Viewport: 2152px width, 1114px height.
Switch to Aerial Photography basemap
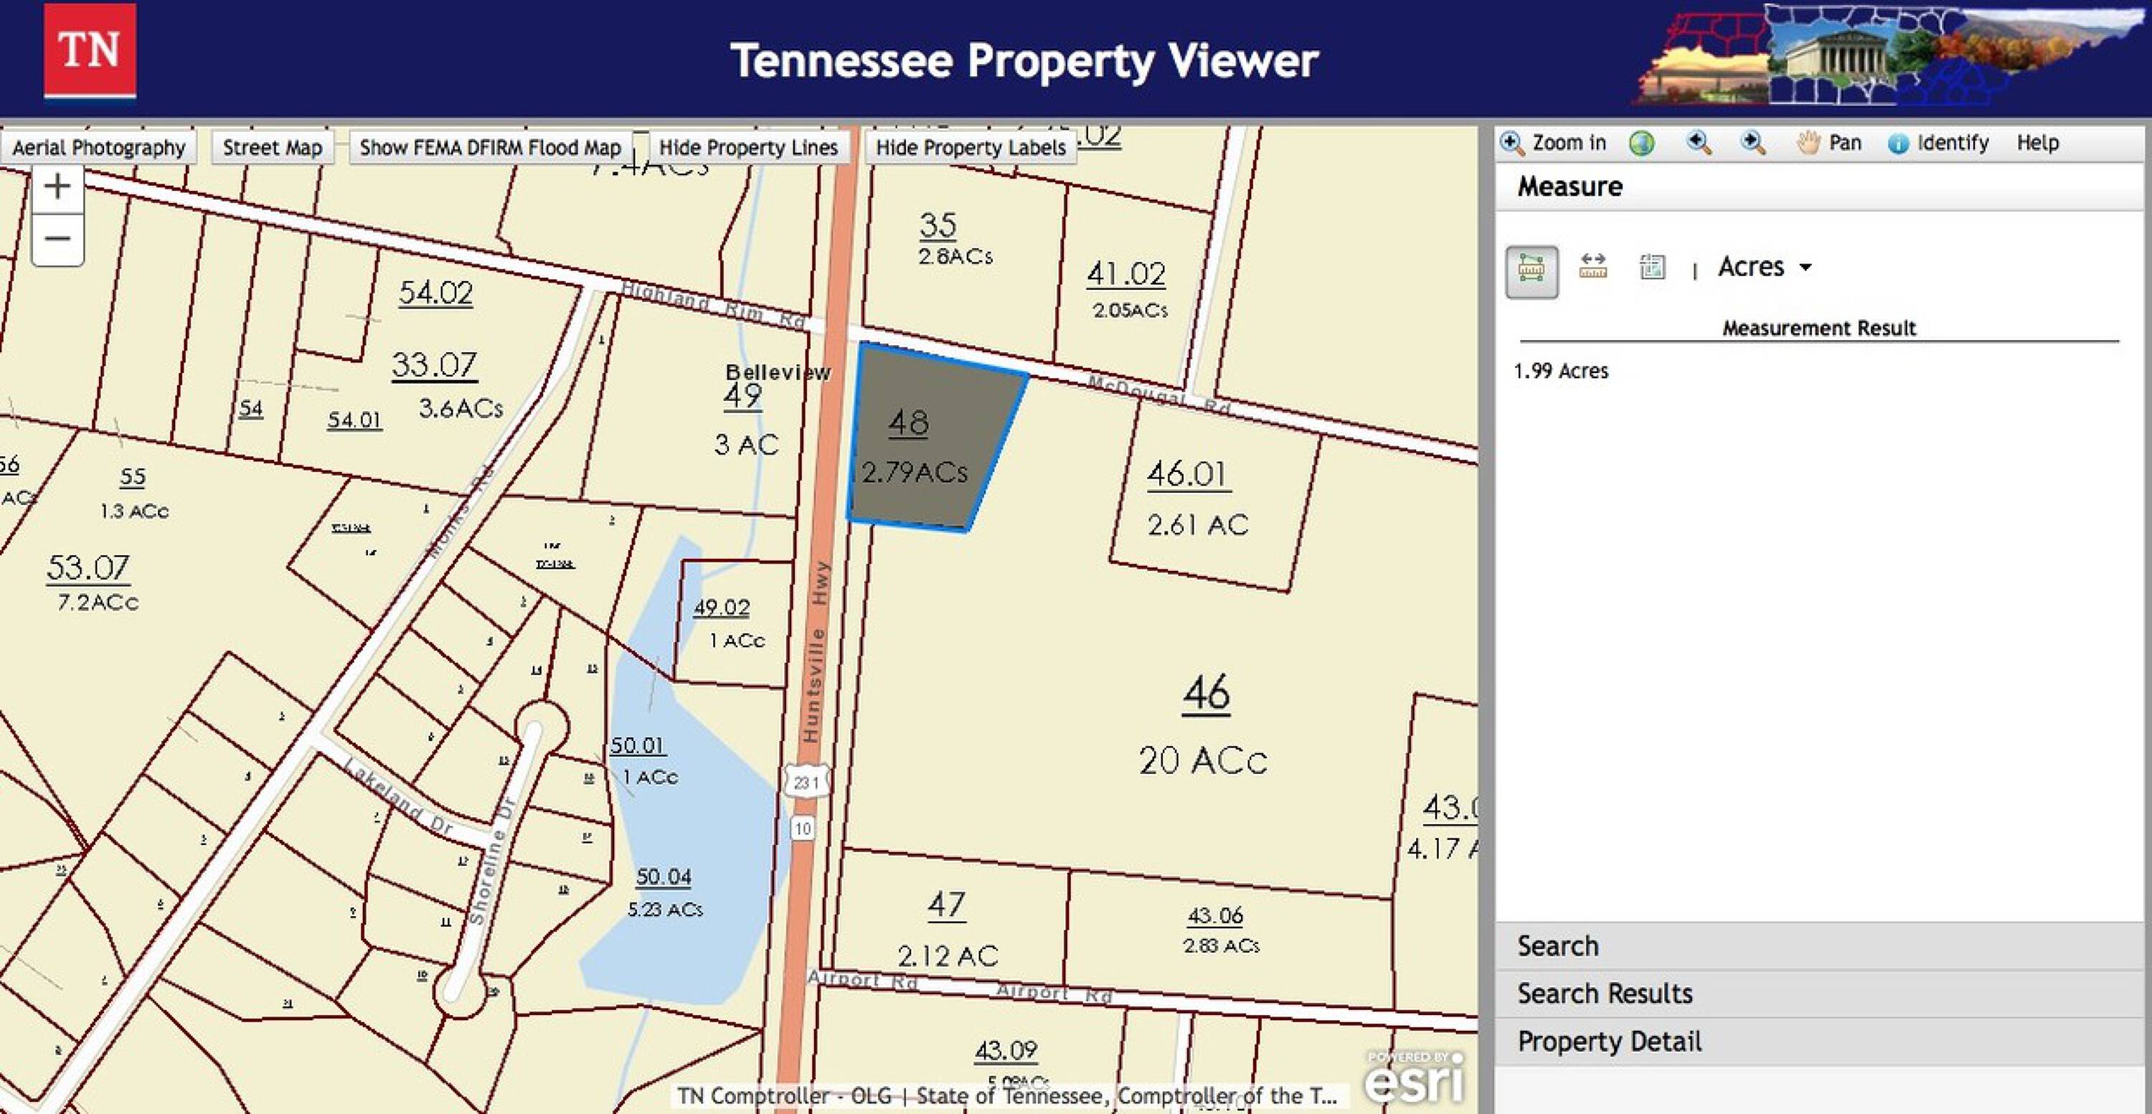point(98,148)
